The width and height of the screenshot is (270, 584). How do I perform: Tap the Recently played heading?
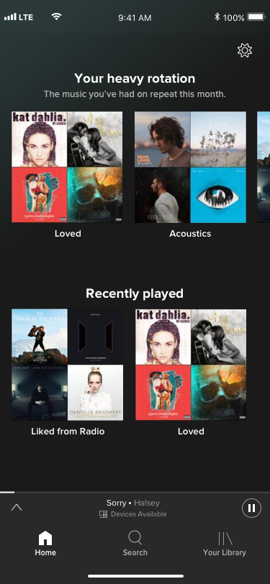[135, 293]
